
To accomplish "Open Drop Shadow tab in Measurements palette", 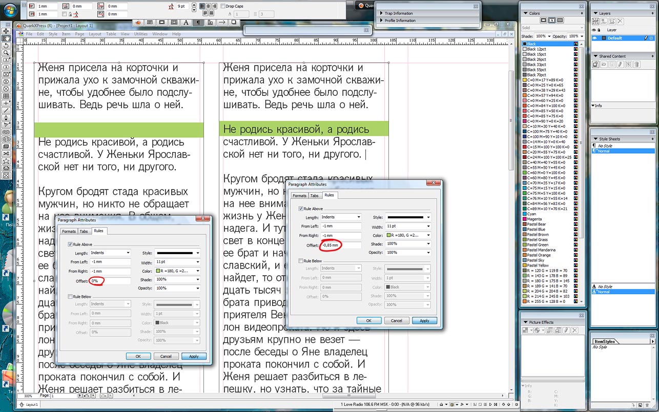I will point(234,23).
